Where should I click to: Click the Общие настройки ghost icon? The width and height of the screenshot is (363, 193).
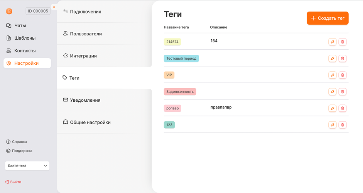(x=66, y=122)
